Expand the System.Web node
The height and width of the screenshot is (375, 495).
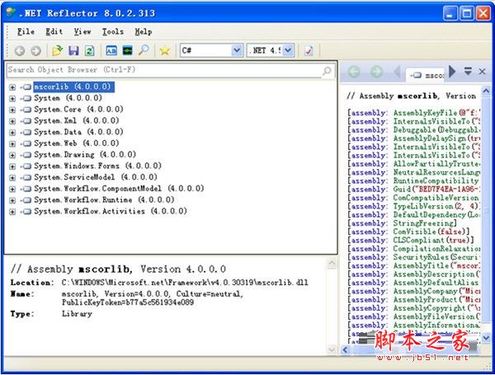coord(12,143)
